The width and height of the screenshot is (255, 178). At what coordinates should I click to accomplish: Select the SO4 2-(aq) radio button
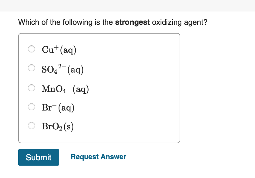pyautogui.click(x=32, y=68)
